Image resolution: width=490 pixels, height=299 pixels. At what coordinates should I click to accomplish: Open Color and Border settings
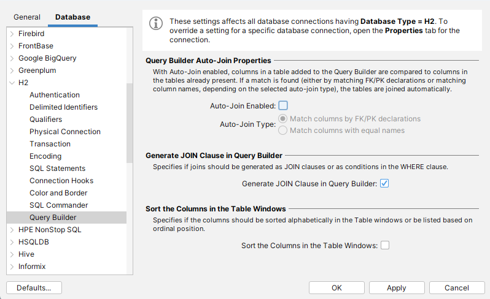click(58, 193)
